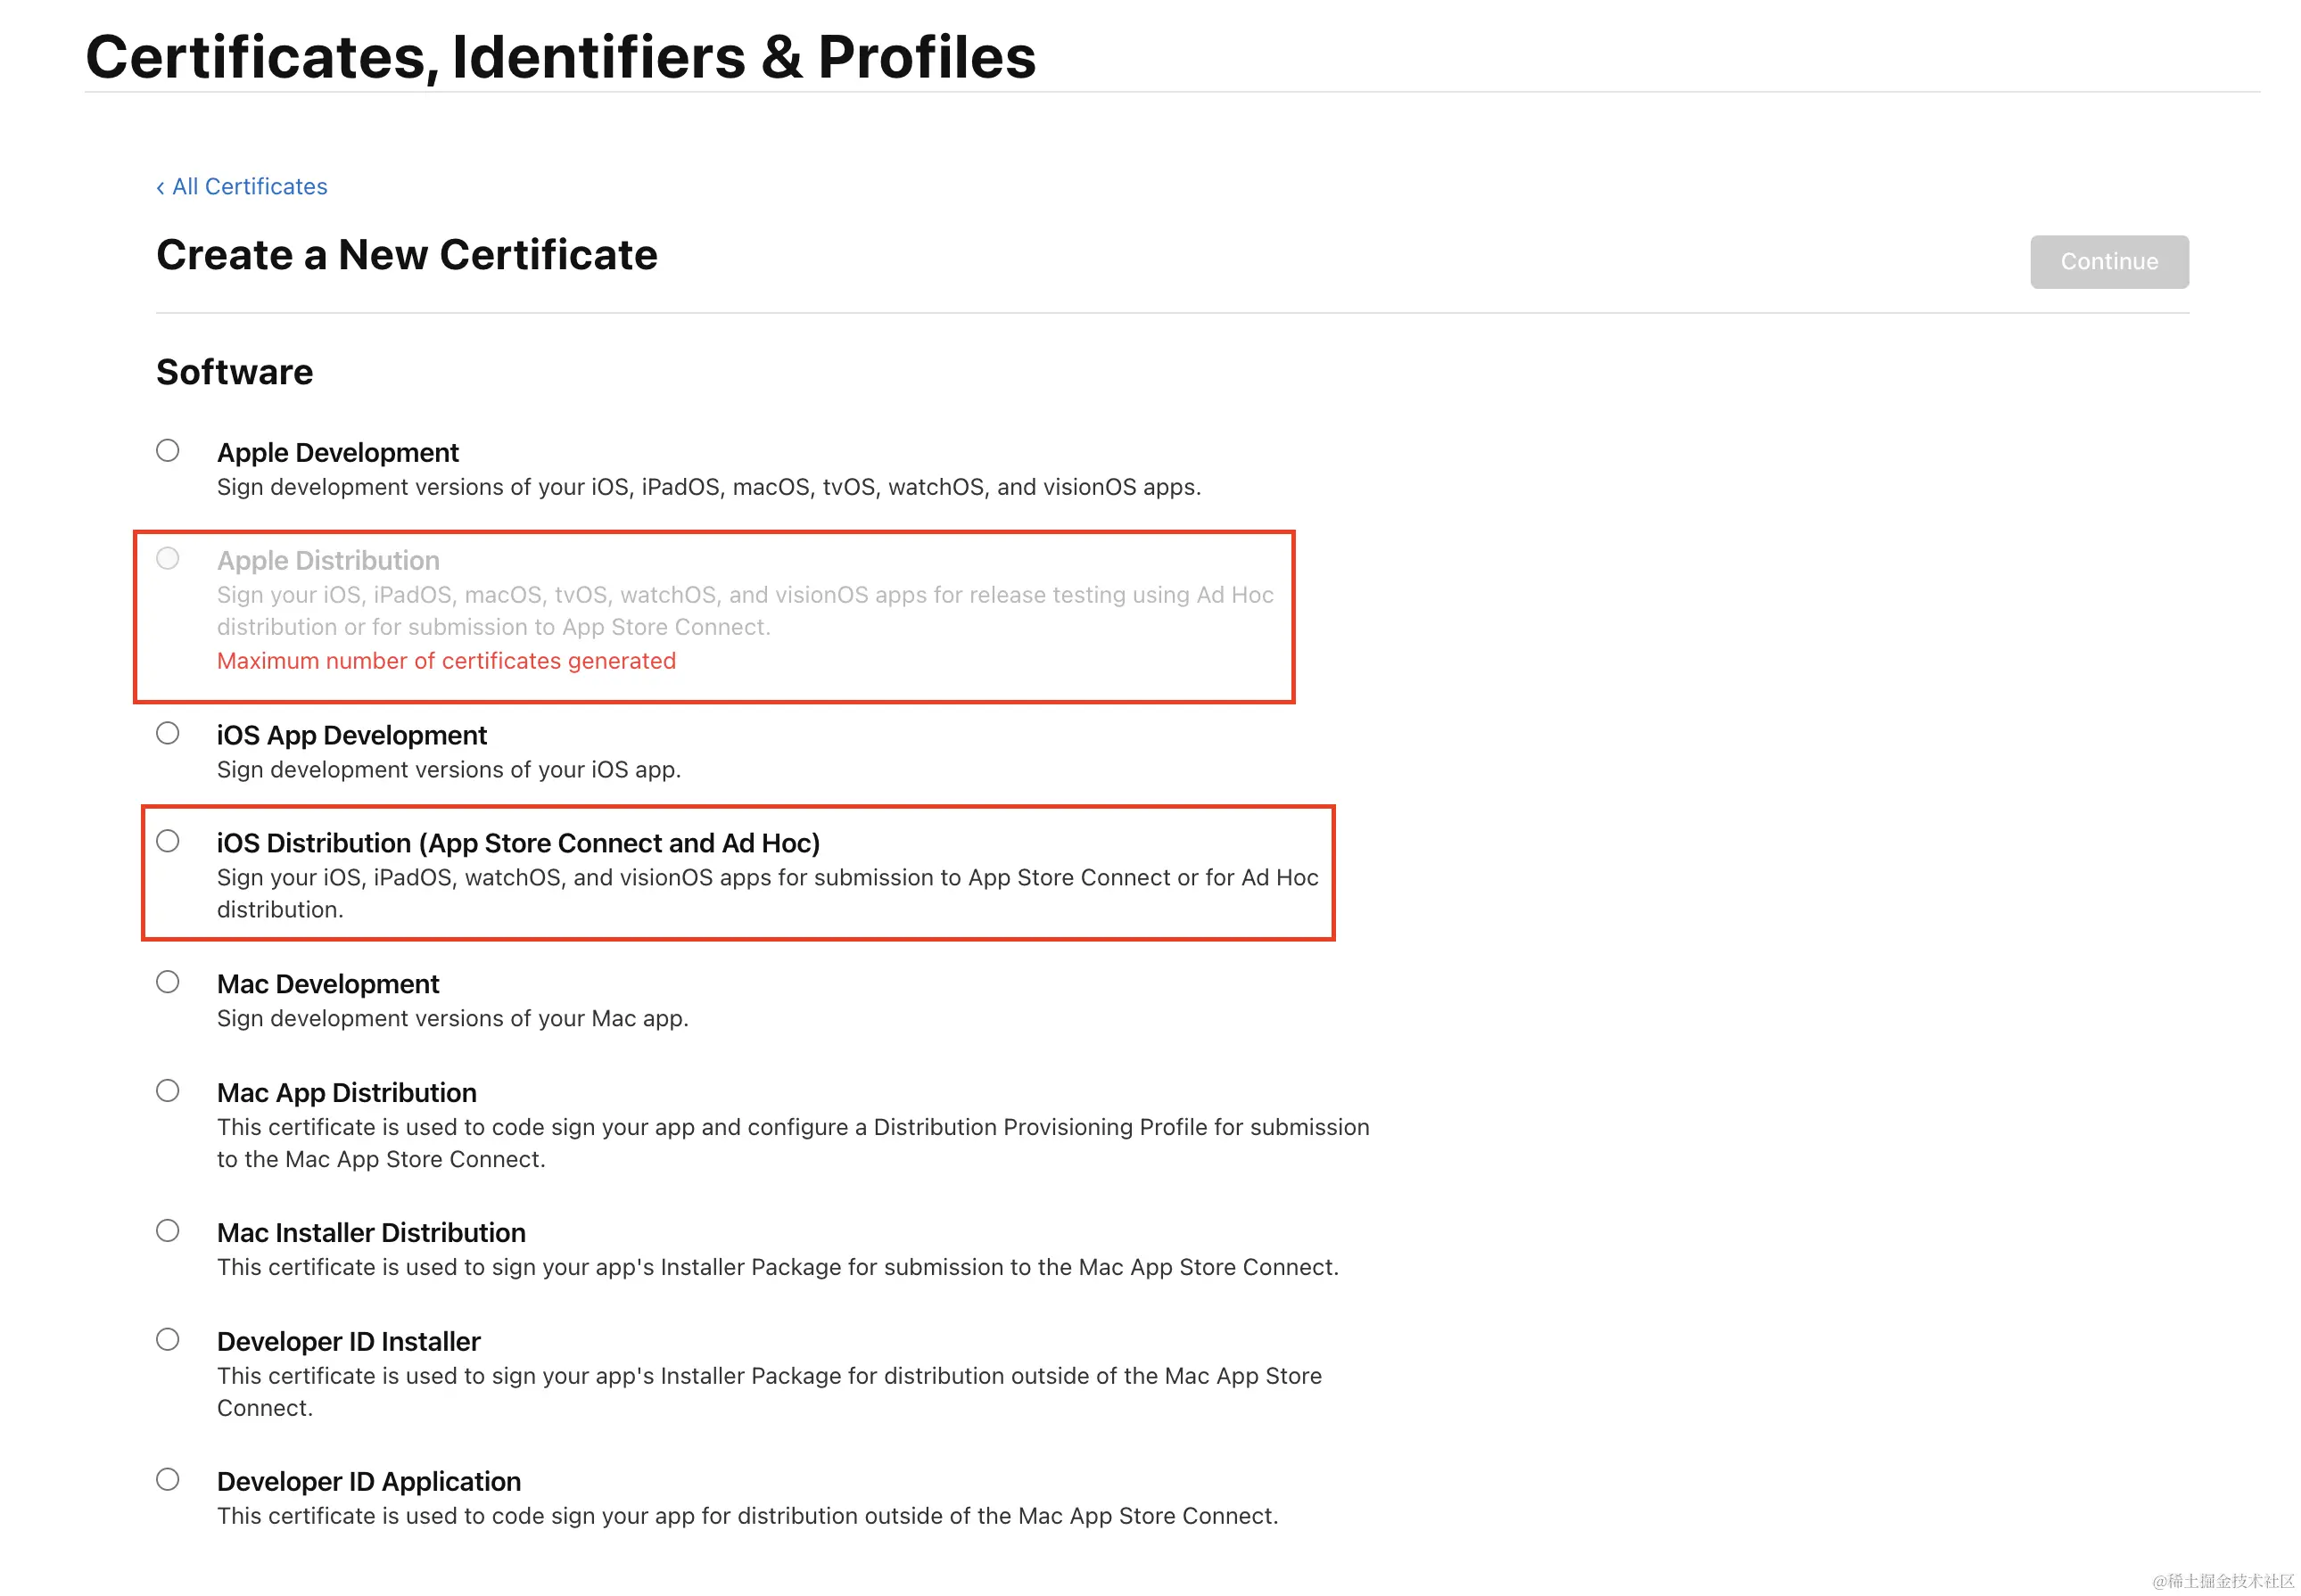Click the Apple Development description mentioning visionOS apps

[x=709, y=488]
